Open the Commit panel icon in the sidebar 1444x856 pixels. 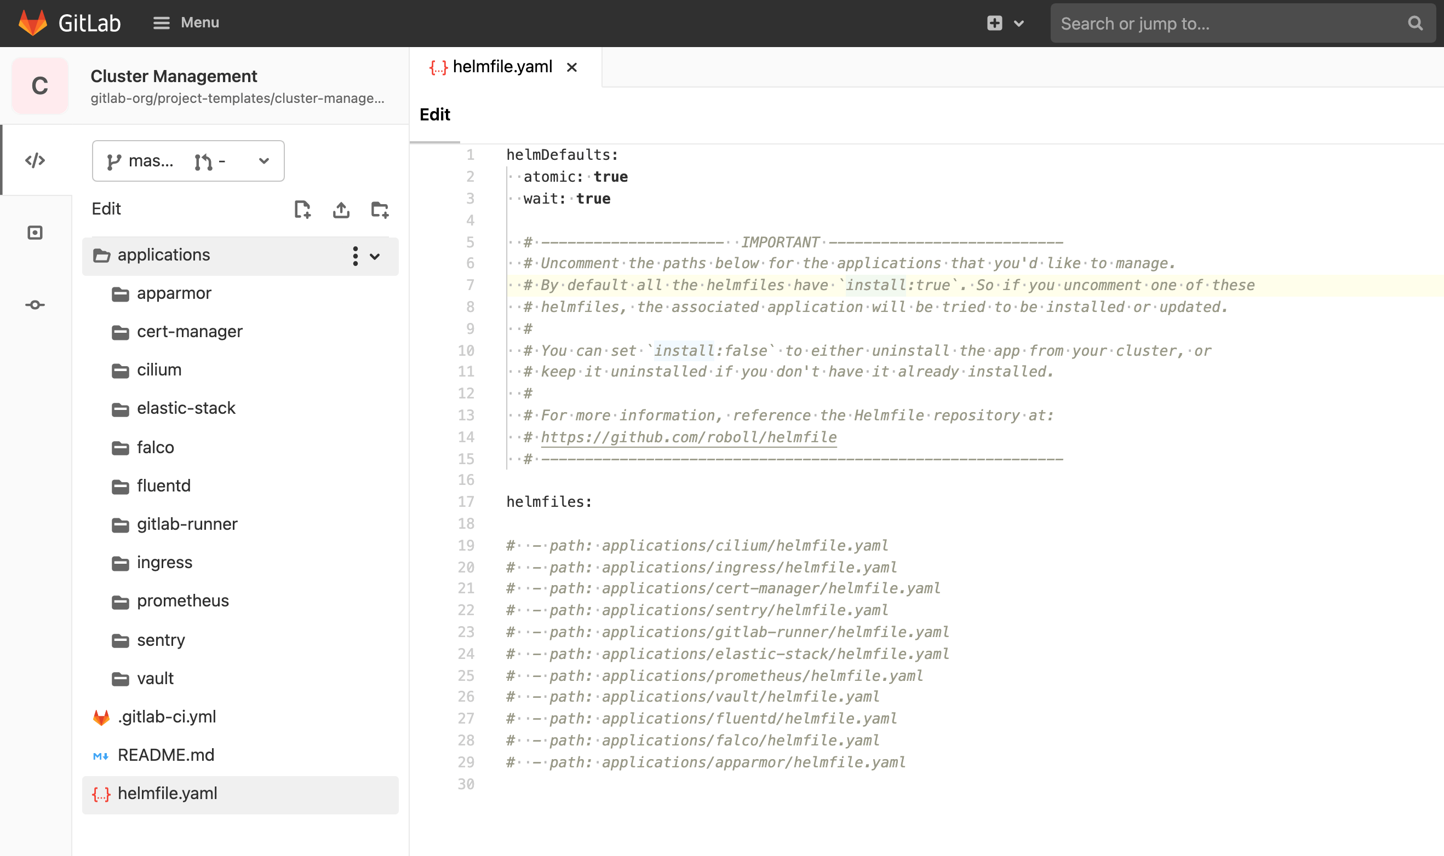click(x=35, y=304)
